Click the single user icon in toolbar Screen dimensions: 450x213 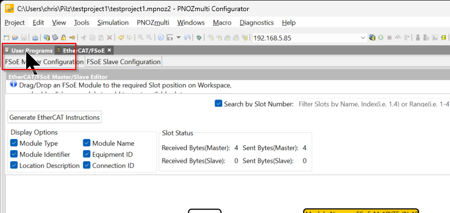[418, 38]
